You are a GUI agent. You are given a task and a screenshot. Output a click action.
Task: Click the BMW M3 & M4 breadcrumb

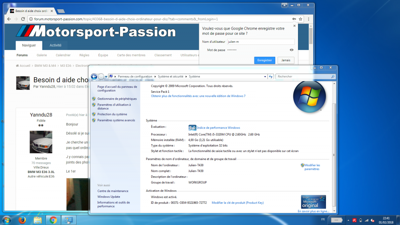[45, 66]
